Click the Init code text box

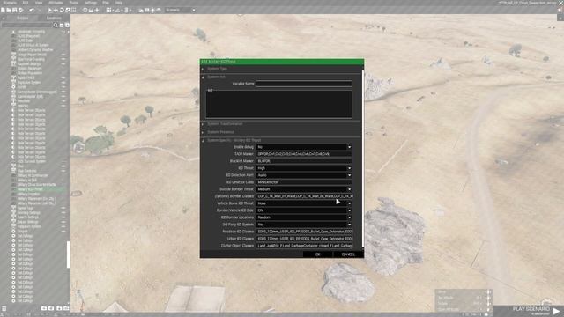pos(278,104)
